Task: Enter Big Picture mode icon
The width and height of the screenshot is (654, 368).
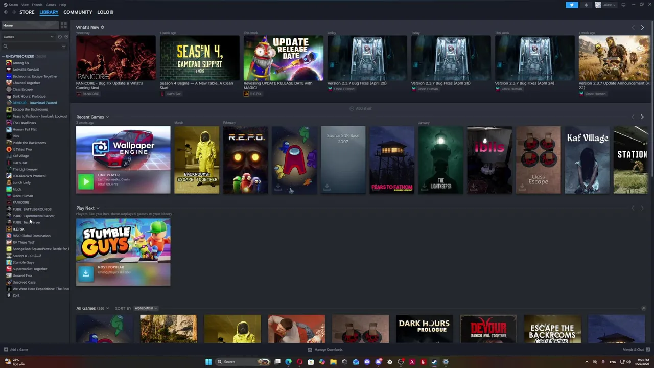Action: coord(623,5)
